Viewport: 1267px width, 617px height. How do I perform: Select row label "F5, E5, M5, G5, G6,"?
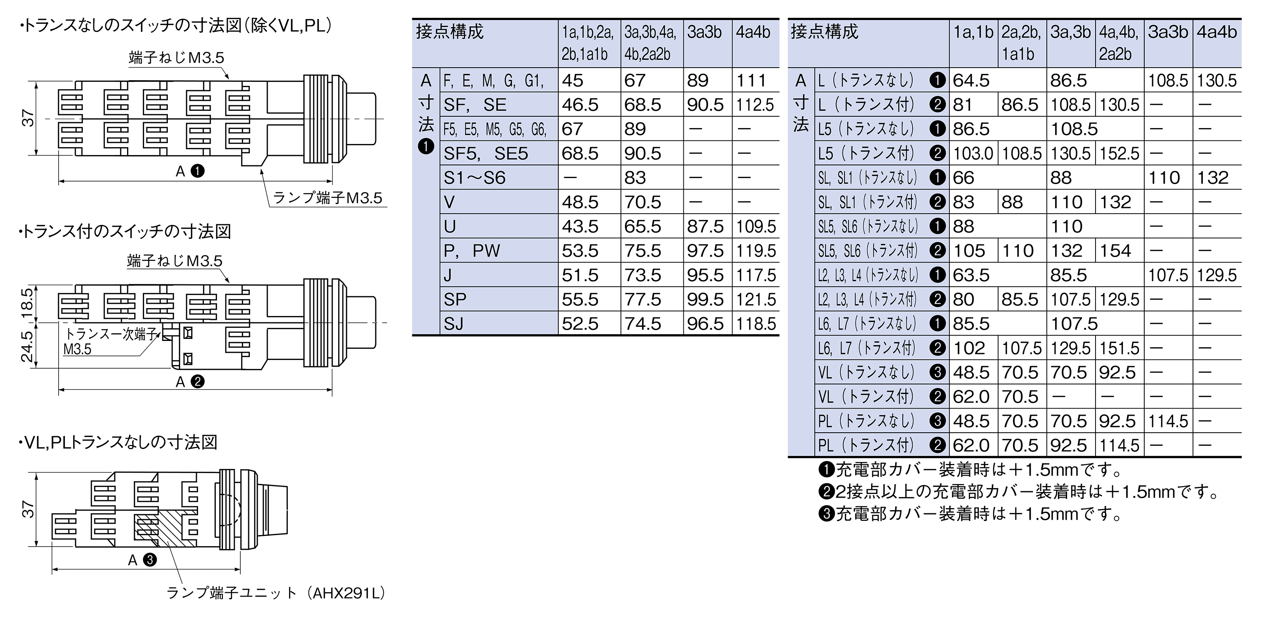coord(495,129)
